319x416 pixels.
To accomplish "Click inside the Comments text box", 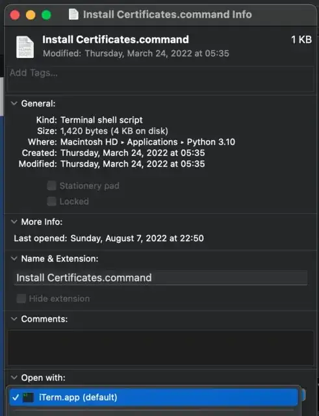I will [x=160, y=348].
